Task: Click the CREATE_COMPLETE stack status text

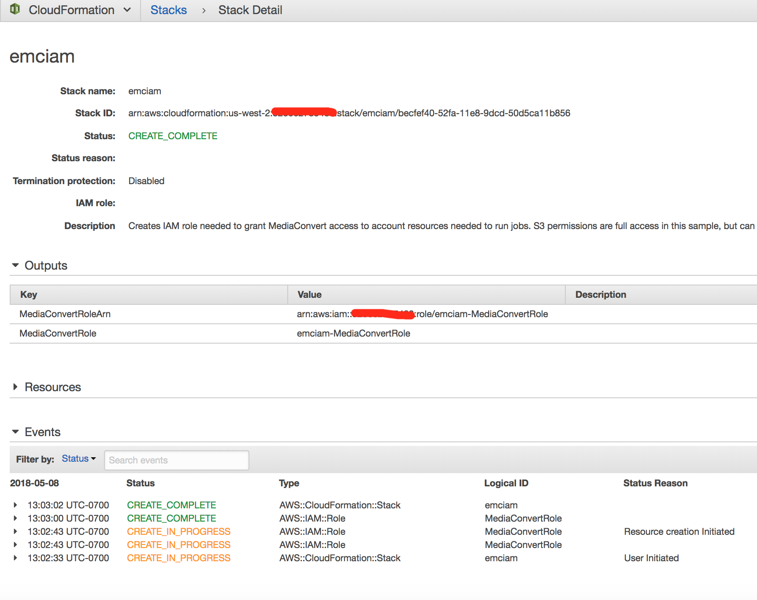Action: (x=173, y=136)
